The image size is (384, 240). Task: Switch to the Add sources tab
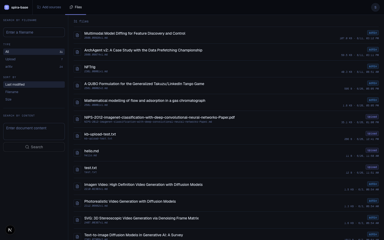tap(49, 7)
